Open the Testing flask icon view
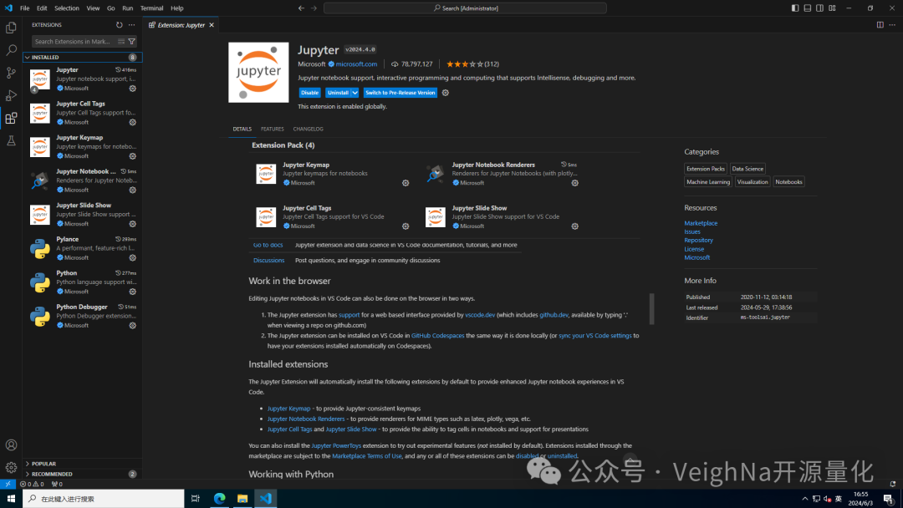 [11, 141]
